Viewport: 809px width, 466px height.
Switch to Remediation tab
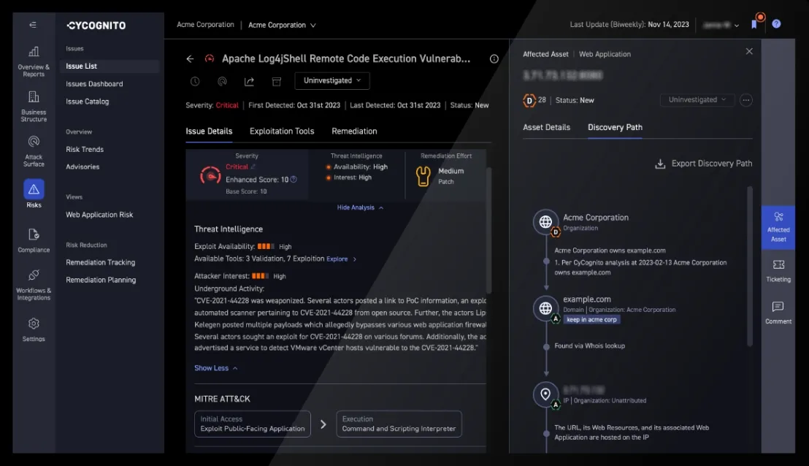354,131
